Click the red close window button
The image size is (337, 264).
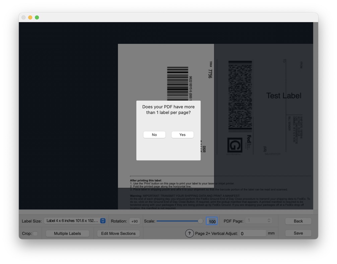23,17
